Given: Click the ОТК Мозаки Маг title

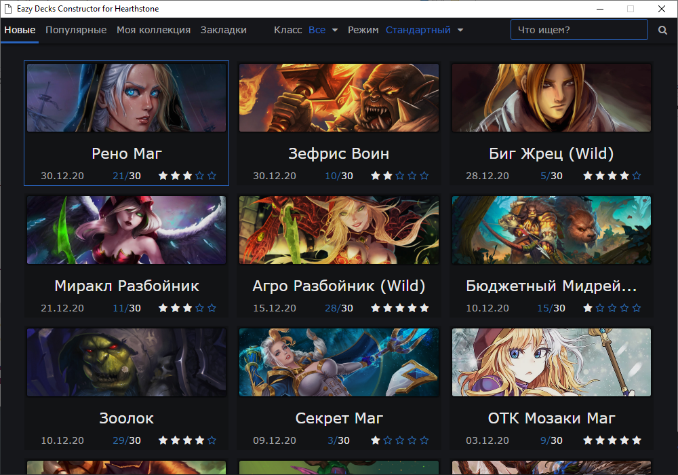Looking at the screenshot, I should [551, 418].
